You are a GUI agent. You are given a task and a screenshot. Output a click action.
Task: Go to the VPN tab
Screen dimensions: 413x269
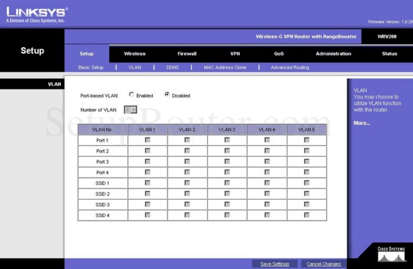pyautogui.click(x=235, y=54)
